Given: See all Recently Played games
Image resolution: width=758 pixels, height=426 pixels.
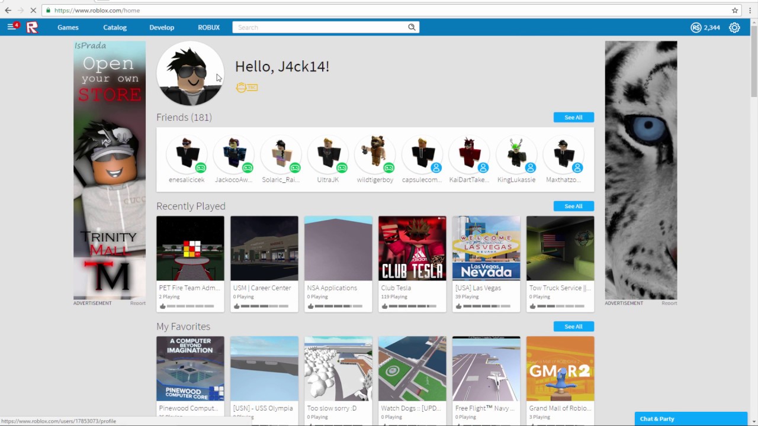Looking at the screenshot, I should [573, 206].
